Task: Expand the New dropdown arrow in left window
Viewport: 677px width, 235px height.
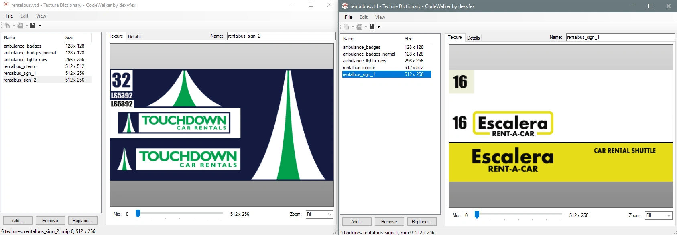Action: 14,26
